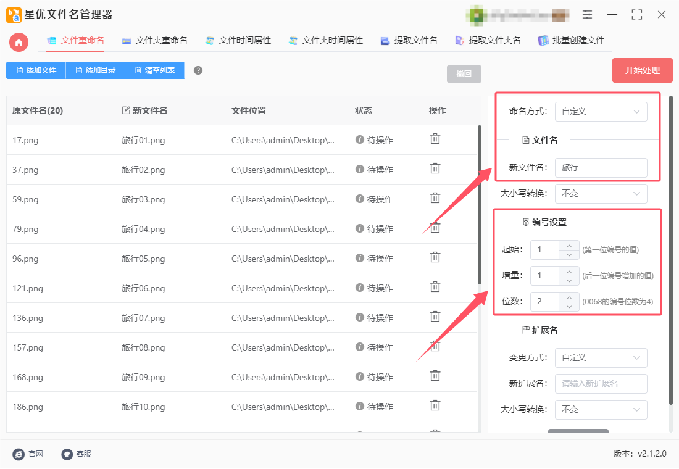Screen dimensions: 679x469
Task: Delete the 186.png row with trash icon
Action: [x=435, y=406]
